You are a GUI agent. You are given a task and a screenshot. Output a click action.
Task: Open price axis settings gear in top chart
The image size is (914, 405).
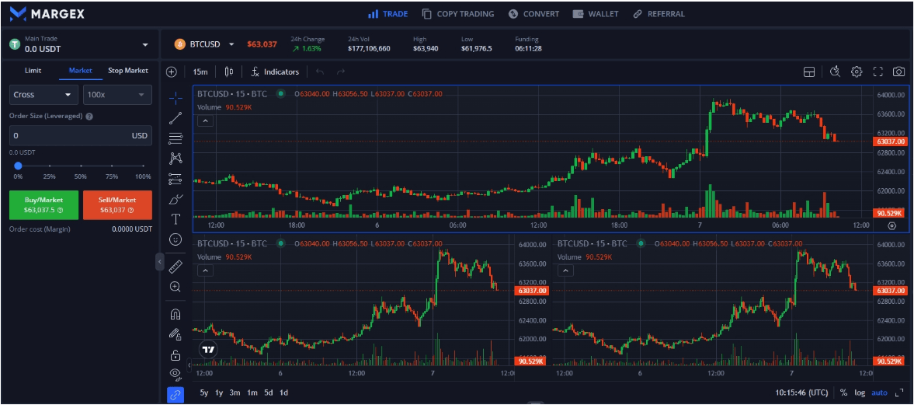click(x=891, y=225)
